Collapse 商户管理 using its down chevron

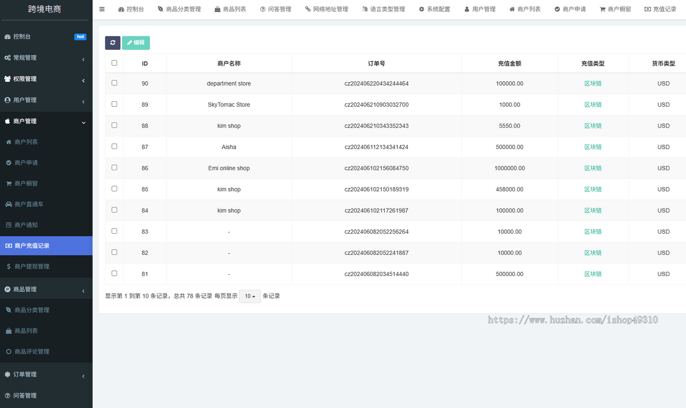[83, 122]
